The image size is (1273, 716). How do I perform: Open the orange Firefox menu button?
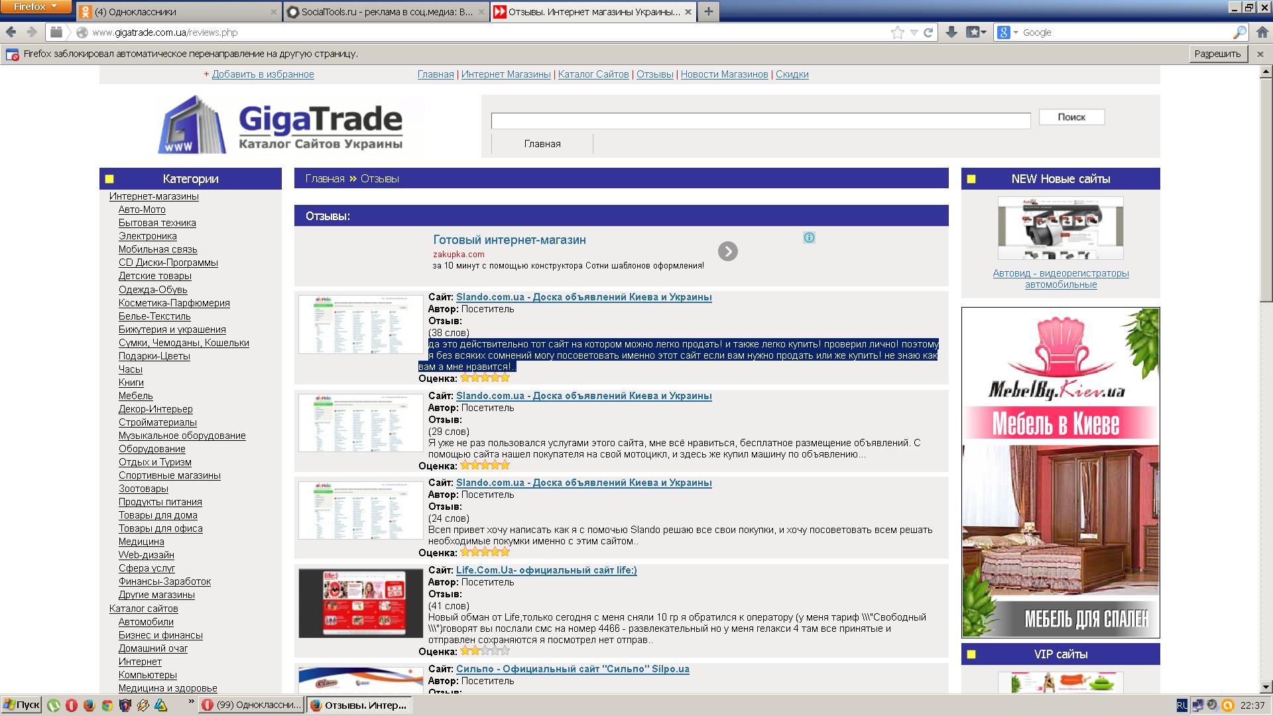point(36,7)
